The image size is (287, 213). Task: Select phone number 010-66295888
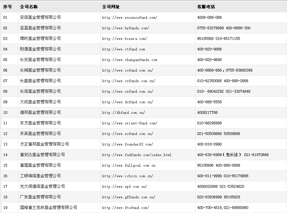point(209,123)
